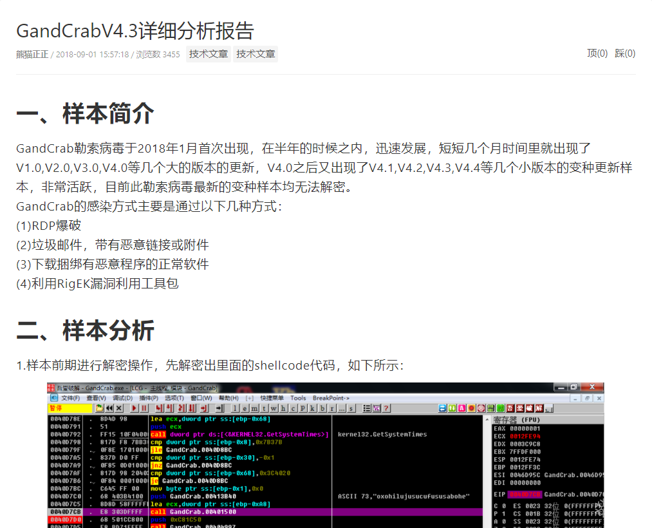Click the red '解' toolbar icon

tap(539, 408)
